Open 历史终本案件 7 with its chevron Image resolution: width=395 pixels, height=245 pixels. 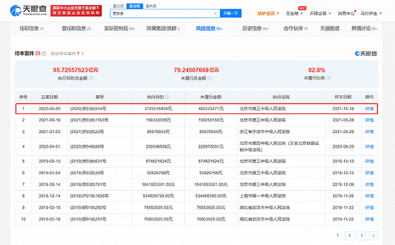click(x=67, y=53)
